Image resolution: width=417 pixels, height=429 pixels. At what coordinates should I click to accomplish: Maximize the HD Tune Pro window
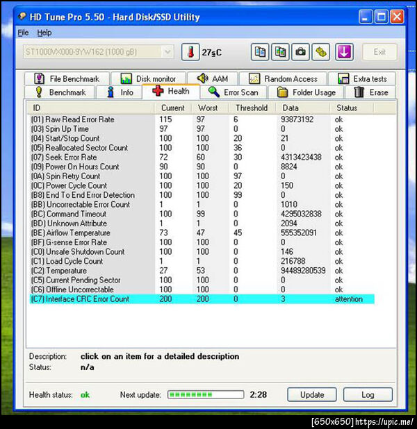coord(382,17)
